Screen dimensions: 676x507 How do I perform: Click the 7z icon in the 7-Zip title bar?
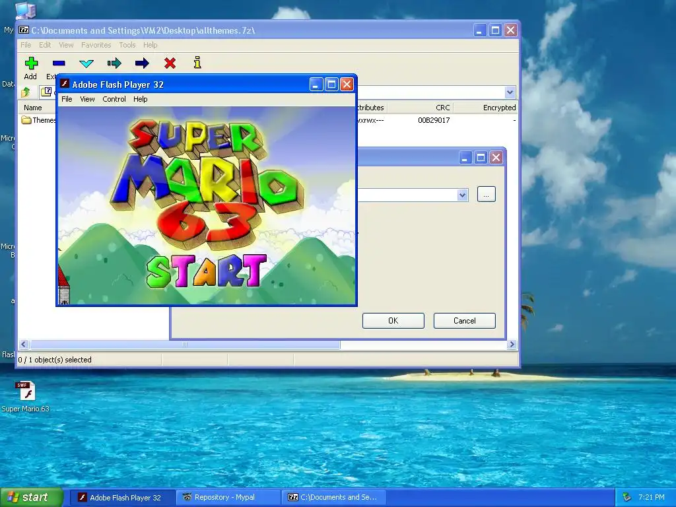[x=24, y=30]
